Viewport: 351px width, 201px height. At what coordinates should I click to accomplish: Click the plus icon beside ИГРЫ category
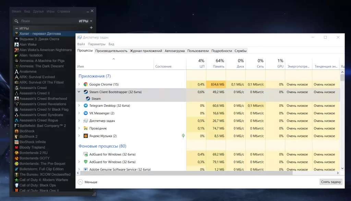click(x=91, y=28)
